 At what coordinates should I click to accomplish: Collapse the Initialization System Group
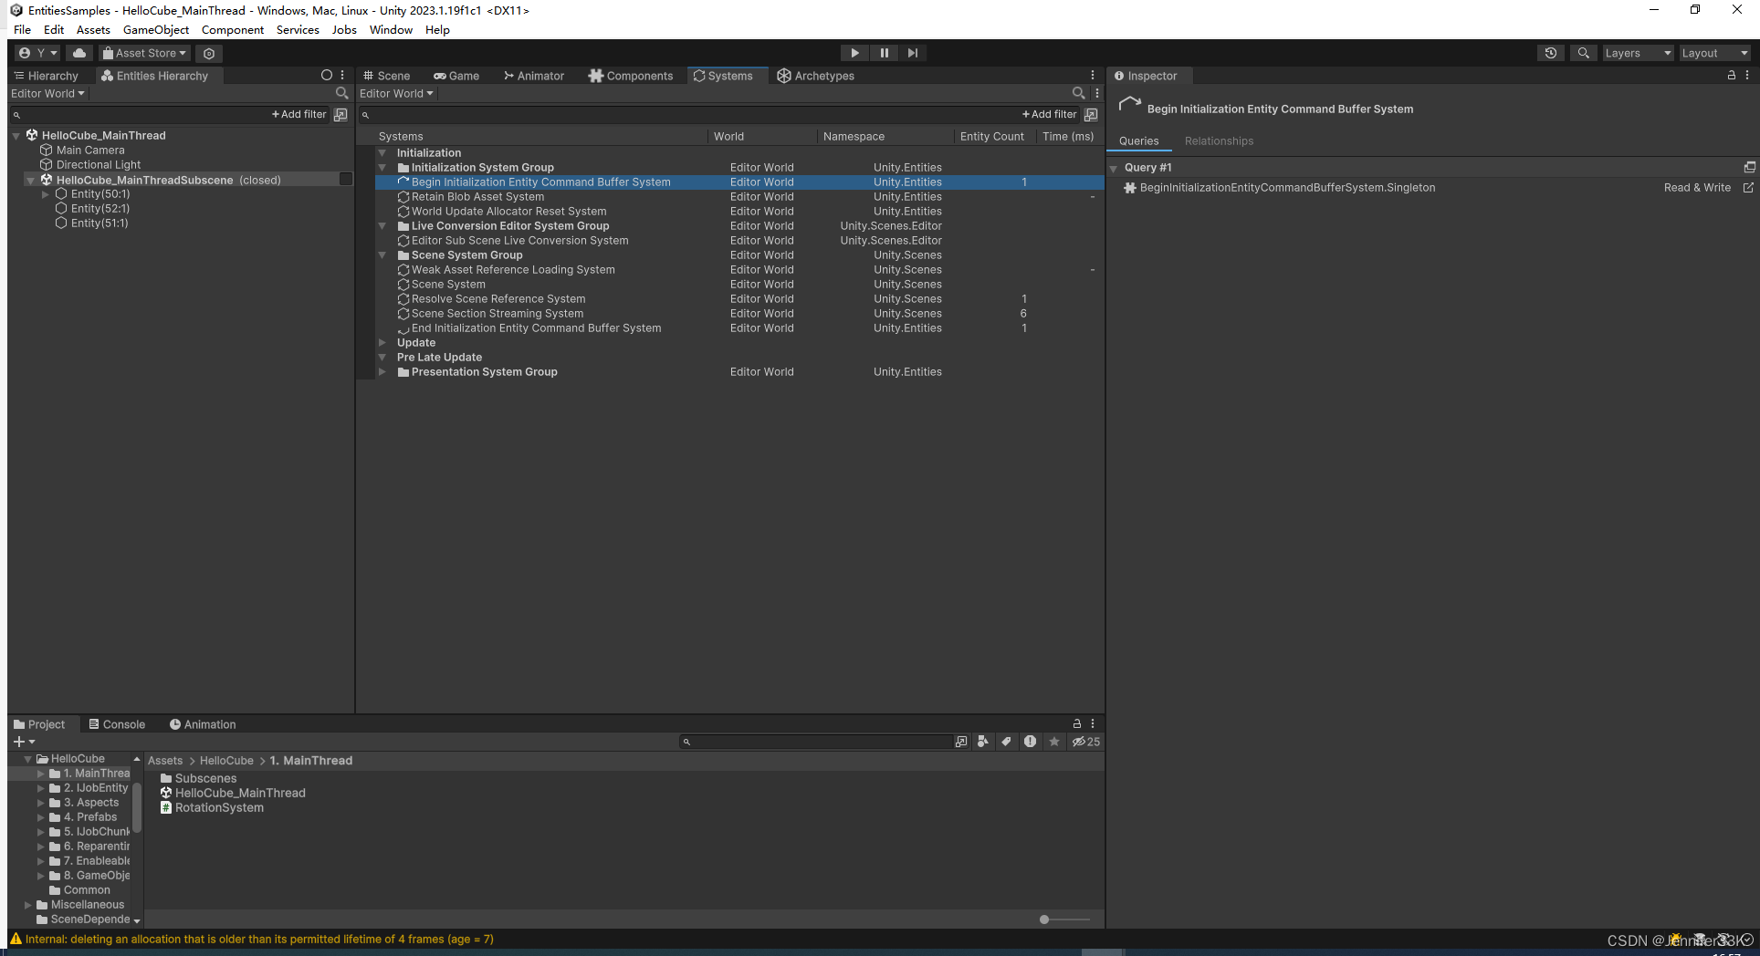(x=382, y=167)
